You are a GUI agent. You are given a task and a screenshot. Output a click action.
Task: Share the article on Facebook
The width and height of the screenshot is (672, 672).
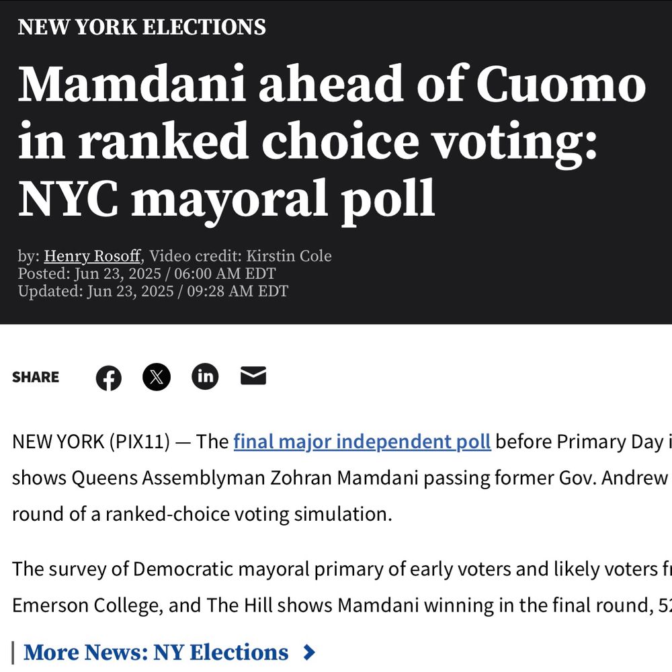[108, 378]
